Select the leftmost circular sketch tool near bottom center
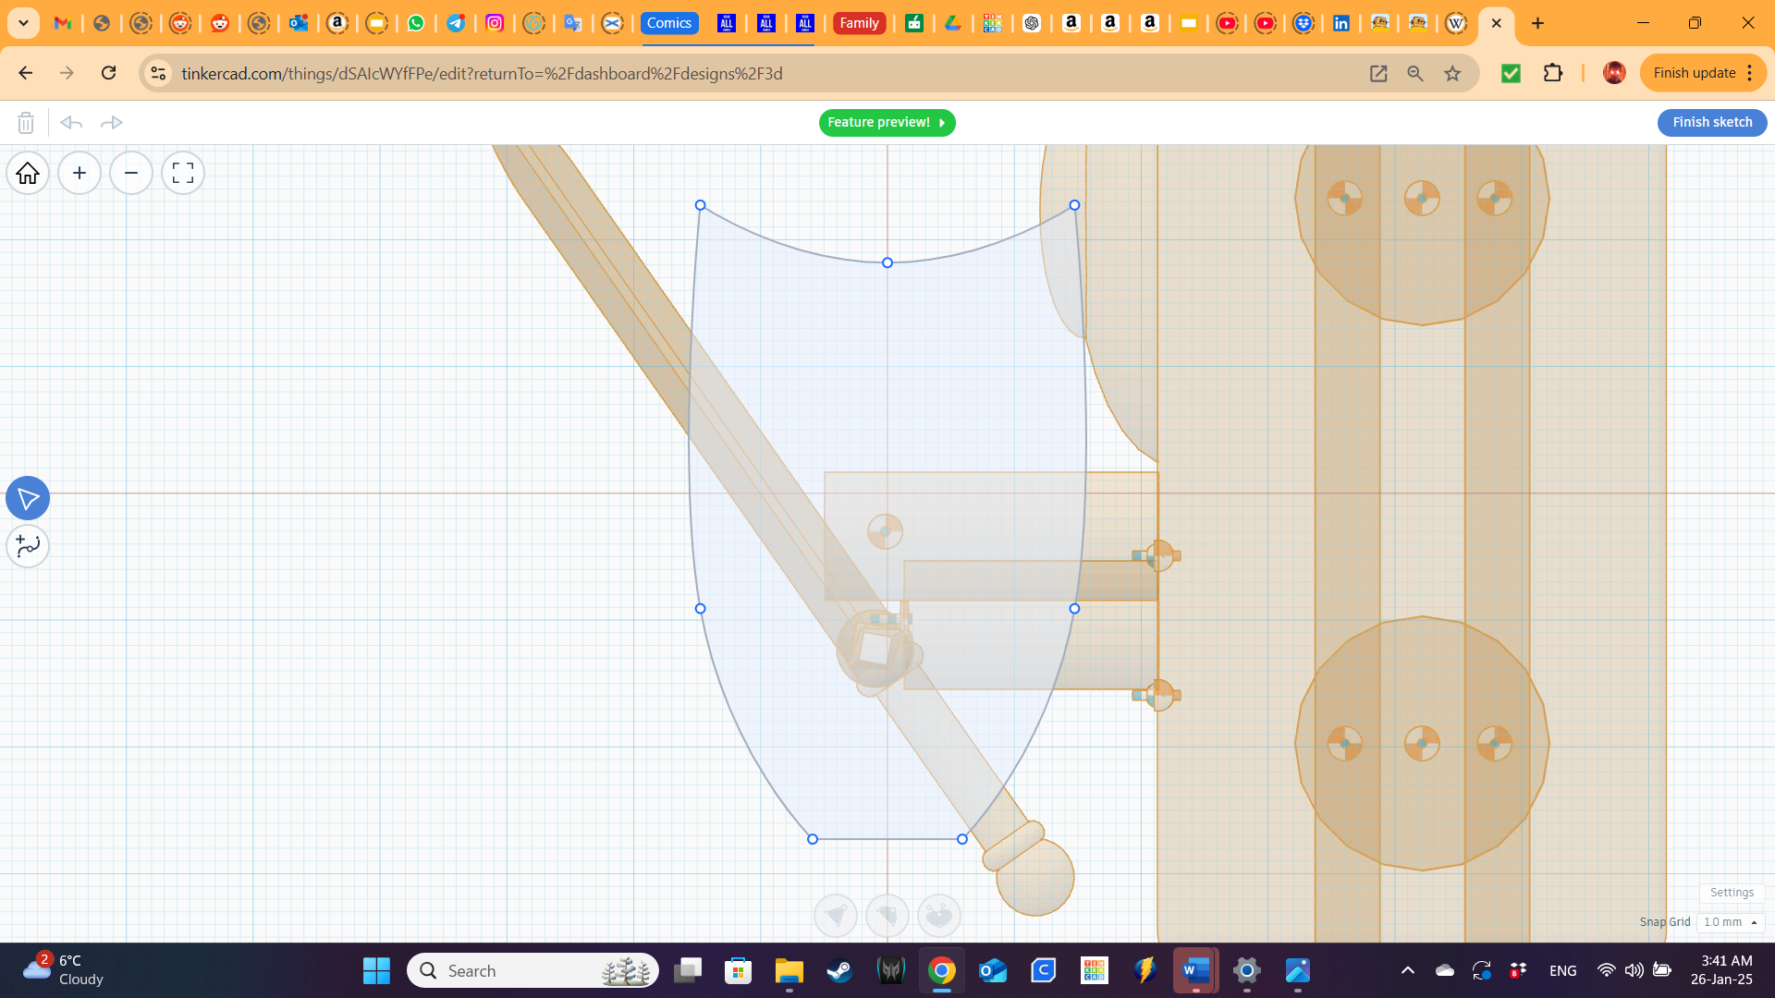This screenshot has height=998, width=1775. pyautogui.click(x=836, y=915)
